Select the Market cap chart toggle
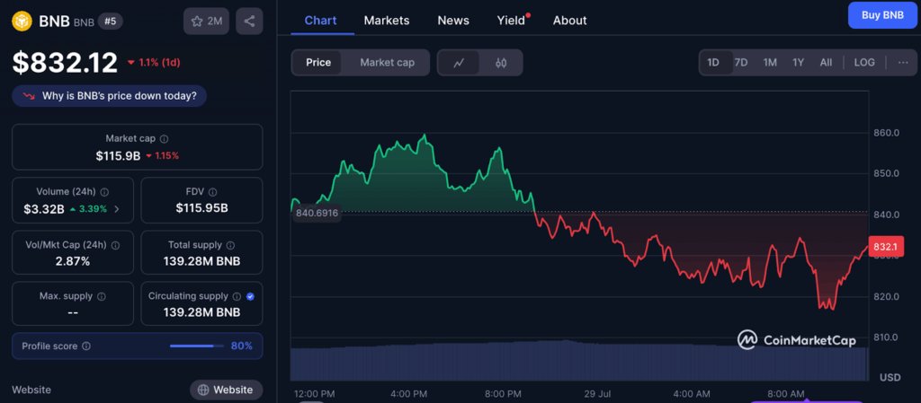 [387, 63]
